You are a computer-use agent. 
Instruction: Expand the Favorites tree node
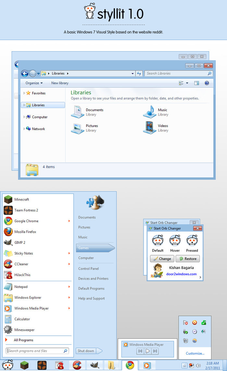[24, 93]
